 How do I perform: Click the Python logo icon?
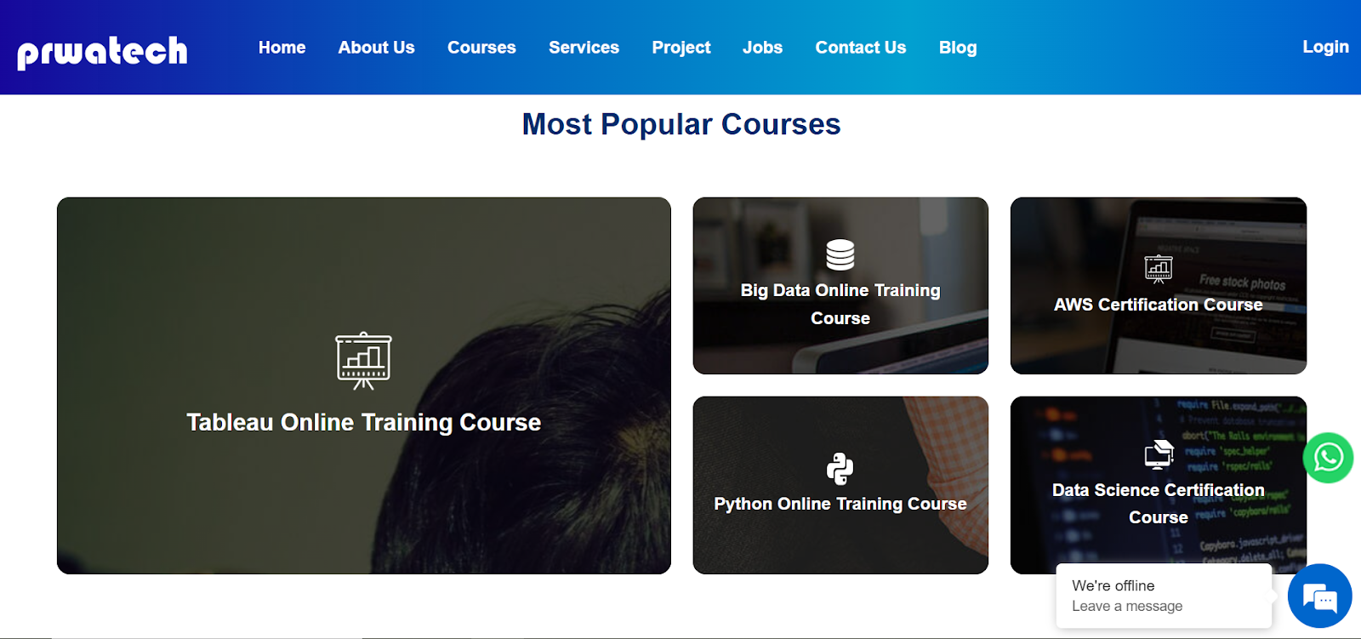(x=840, y=469)
